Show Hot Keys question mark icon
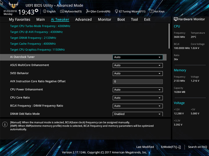Image resolution: width=209 pixels, height=156 pixels. click(152, 11)
